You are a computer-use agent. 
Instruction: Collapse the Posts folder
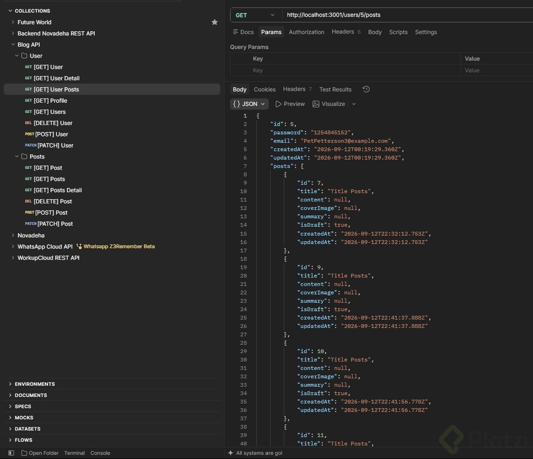point(17,157)
